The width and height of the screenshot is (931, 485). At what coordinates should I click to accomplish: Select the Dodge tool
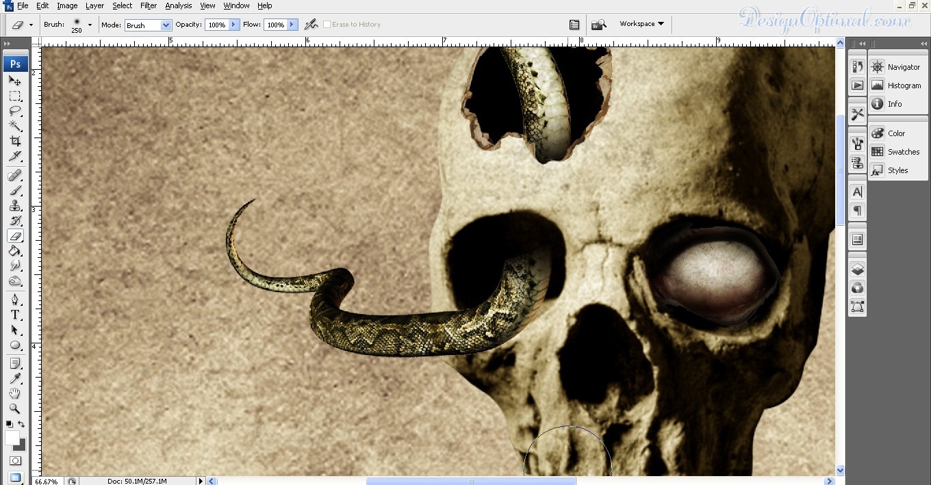point(15,281)
